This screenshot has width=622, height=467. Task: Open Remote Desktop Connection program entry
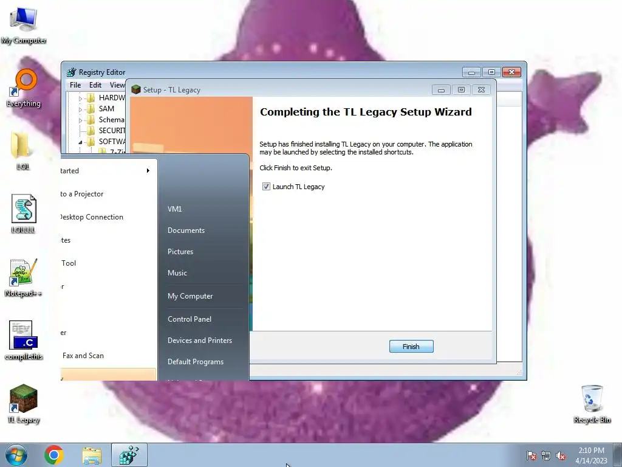[108, 217]
